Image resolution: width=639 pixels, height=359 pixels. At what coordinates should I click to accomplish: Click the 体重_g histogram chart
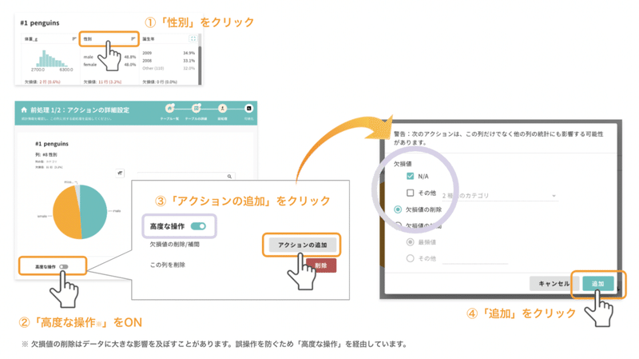[52, 59]
